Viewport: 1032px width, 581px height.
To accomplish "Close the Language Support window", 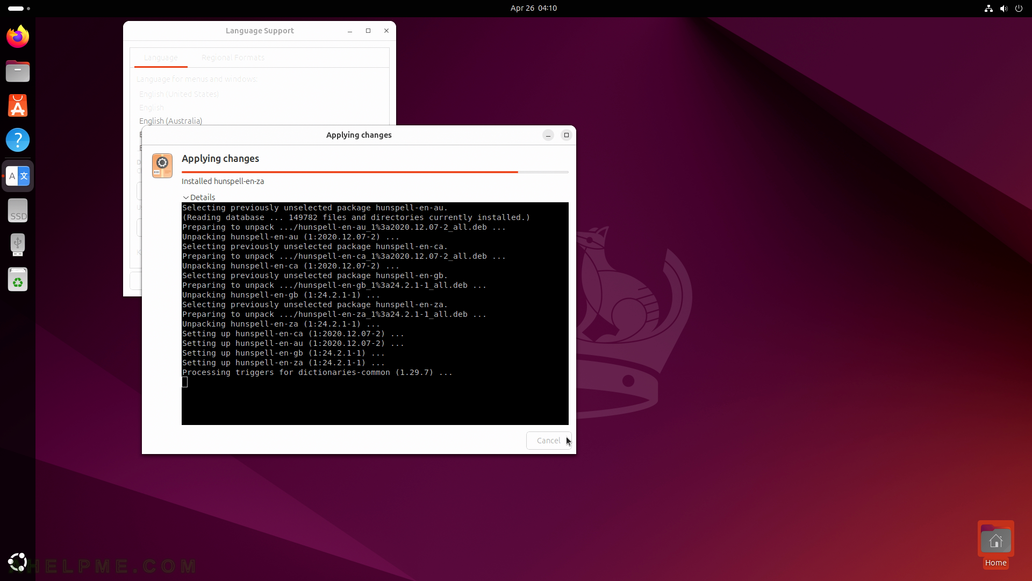I will (386, 31).
